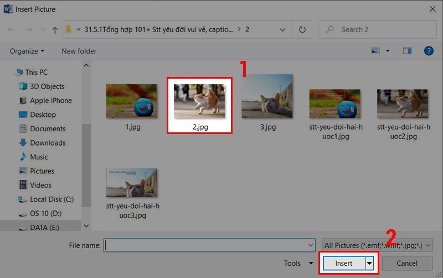The image size is (443, 278).
Task: Click the Local Disk (C:) drive icon
Action: [23, 199]
